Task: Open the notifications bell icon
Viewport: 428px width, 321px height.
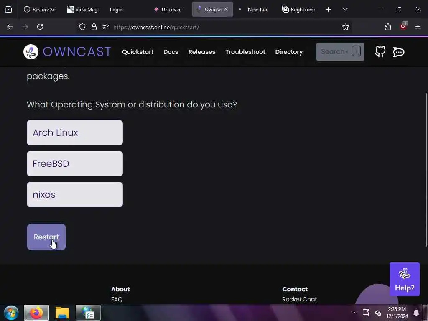Action: (x=416, y=313)
